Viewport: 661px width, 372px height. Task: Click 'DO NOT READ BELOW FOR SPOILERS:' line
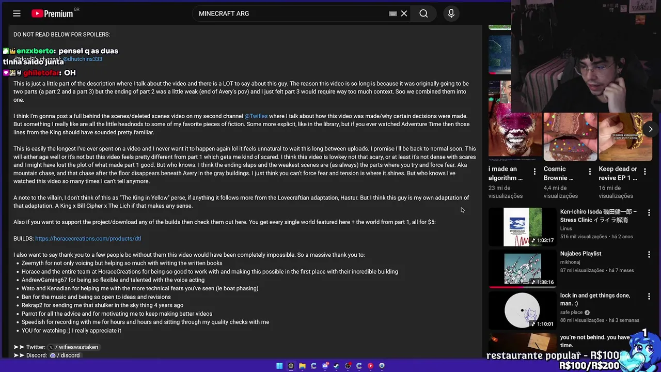click(61, 35)
